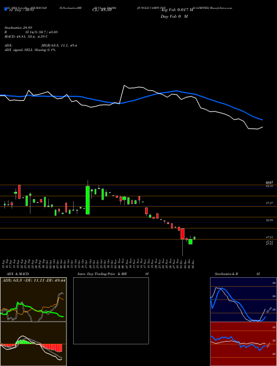Click the red RSI chart panel

coord(243,344)
